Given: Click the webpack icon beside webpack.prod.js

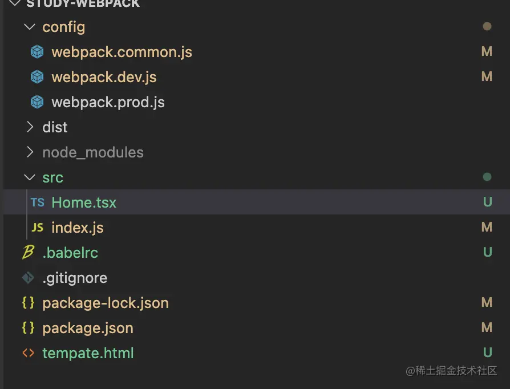Looking at the screenshot, I should 37,102.
